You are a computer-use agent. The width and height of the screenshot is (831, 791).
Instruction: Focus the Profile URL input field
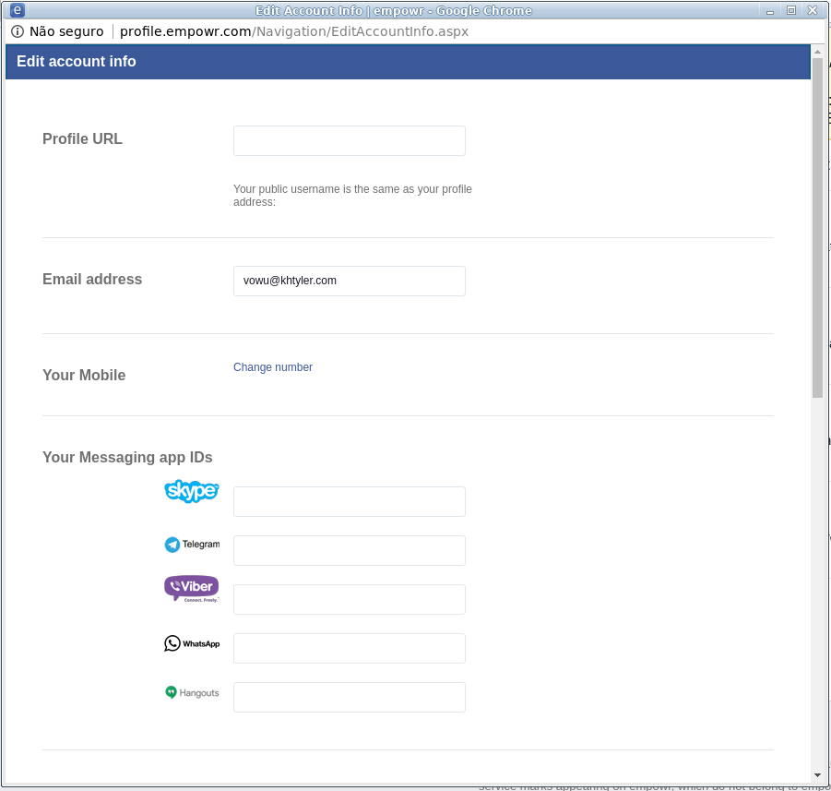(350, 140)
